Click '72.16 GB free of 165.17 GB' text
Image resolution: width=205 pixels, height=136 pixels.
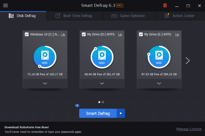click(45, 74)
